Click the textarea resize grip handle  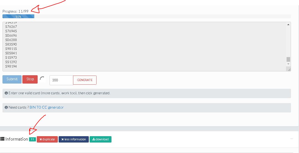pos(289,69)
